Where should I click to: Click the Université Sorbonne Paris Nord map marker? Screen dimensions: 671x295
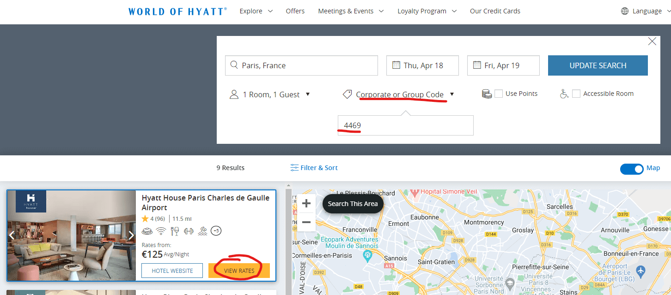[x=510, y=283]
